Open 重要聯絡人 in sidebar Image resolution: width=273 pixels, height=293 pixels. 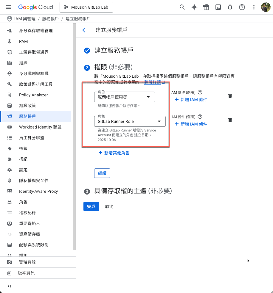point(35,223)
